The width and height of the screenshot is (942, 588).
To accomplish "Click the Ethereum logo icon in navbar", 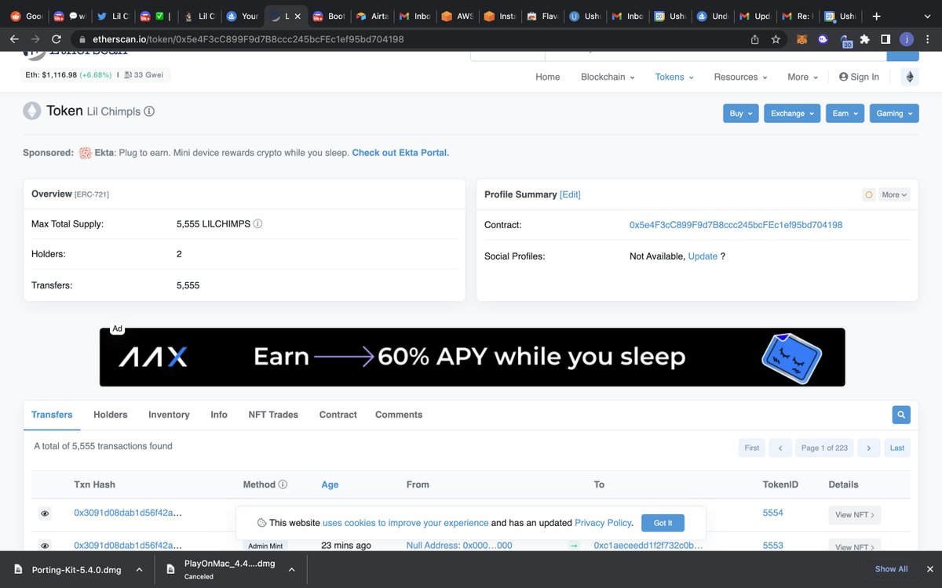I will click(911, 77).
